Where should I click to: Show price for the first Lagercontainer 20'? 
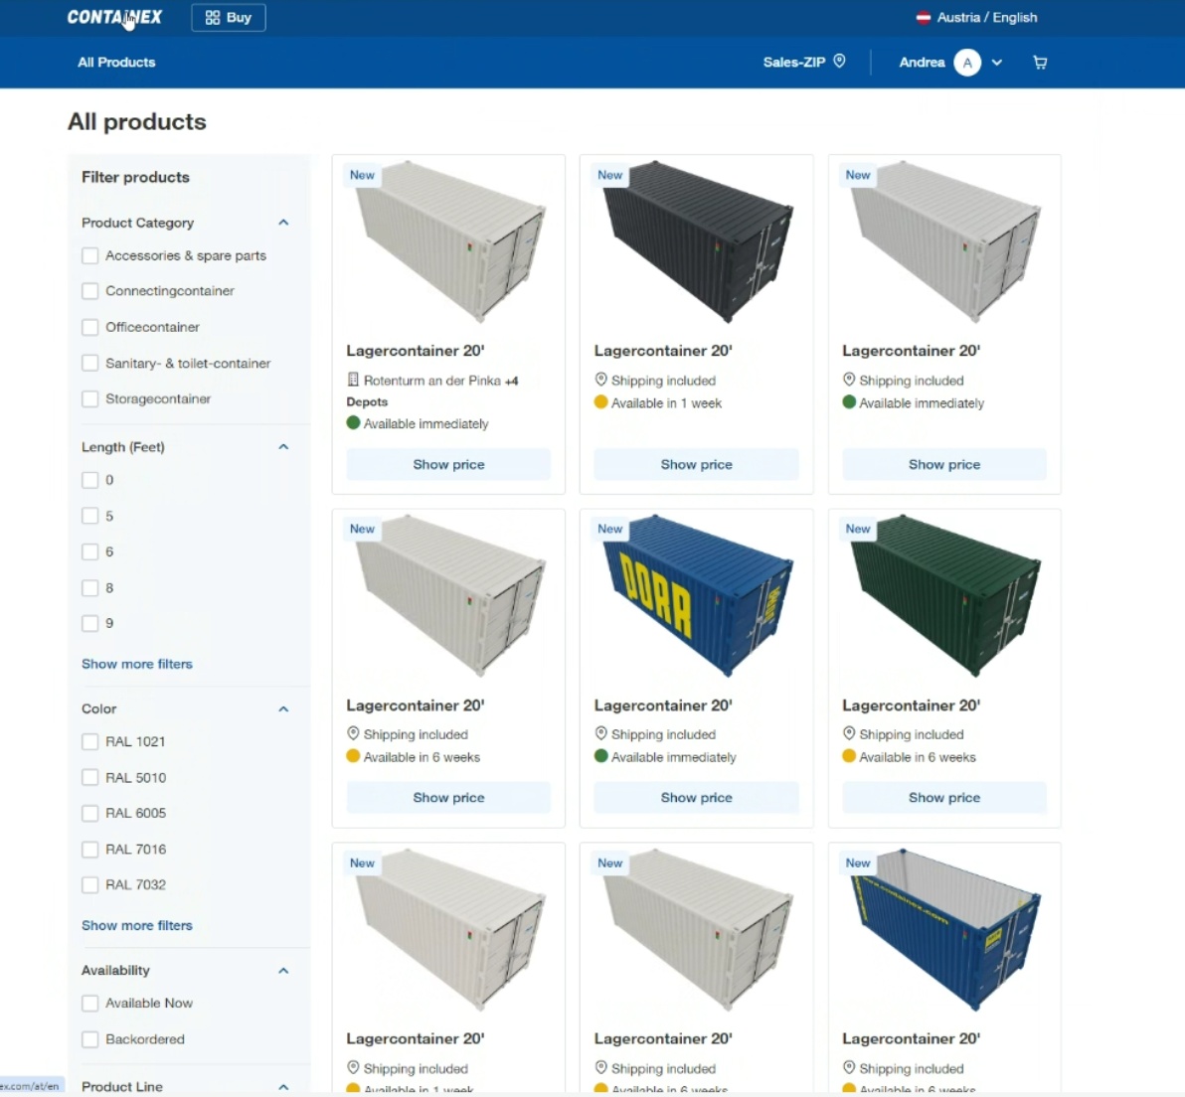point(447,464)
